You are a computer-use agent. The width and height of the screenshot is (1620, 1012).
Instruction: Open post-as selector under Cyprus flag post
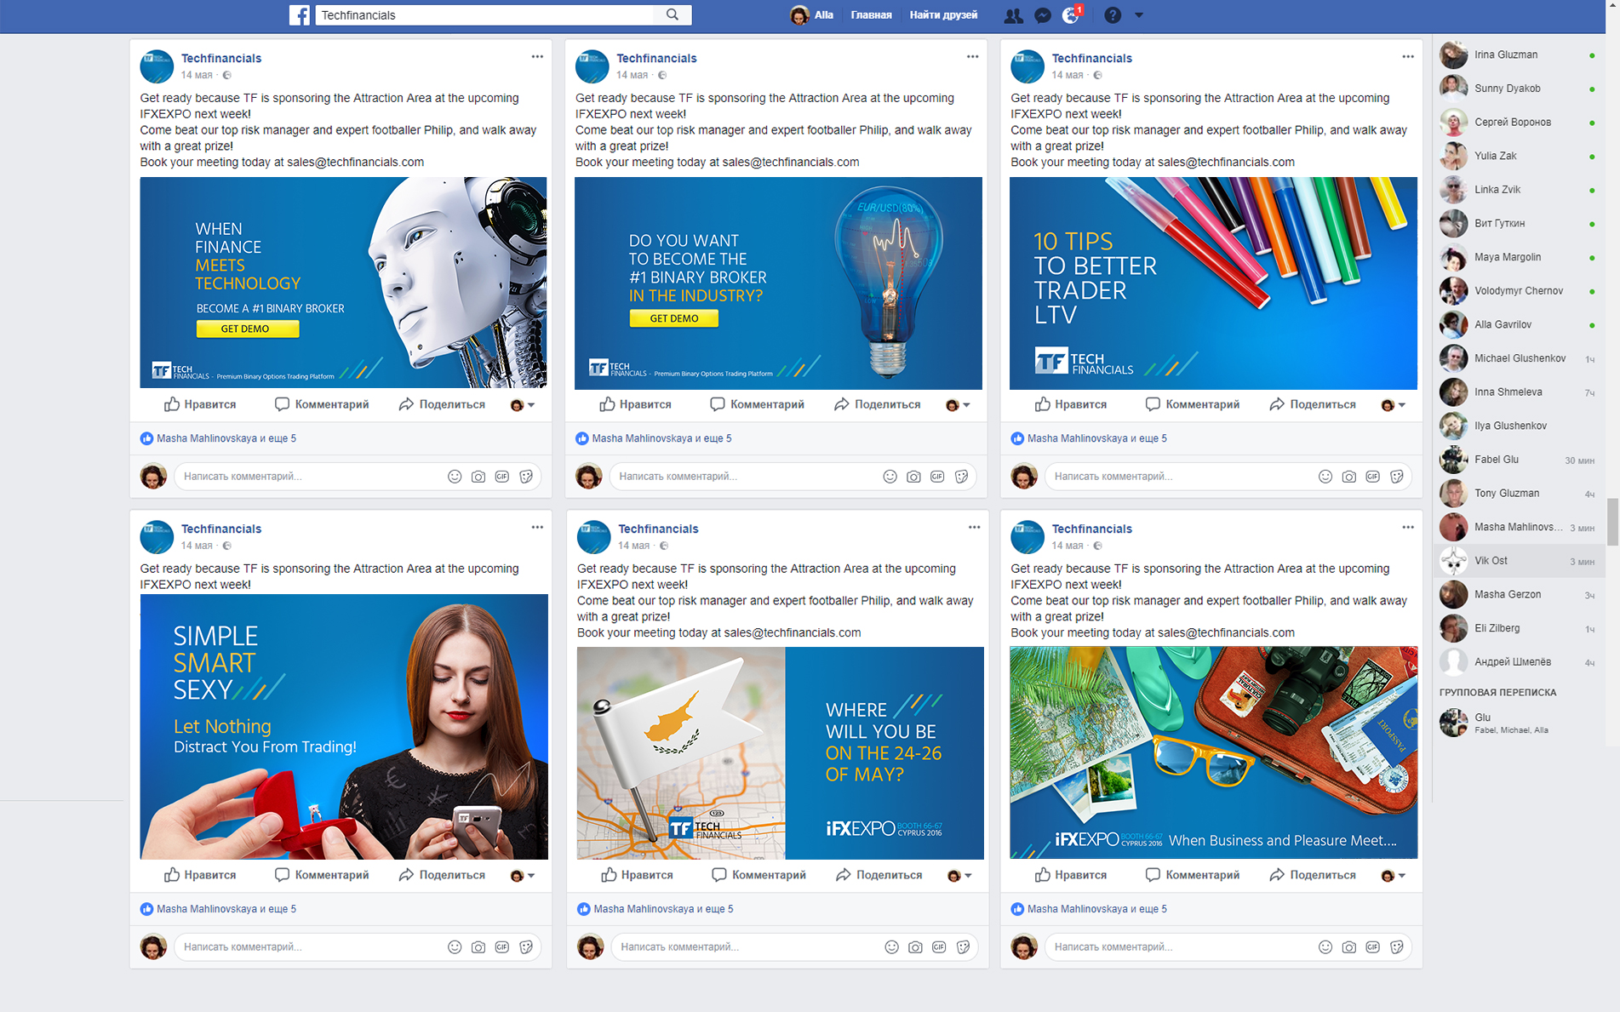click(x=959, y=876)
